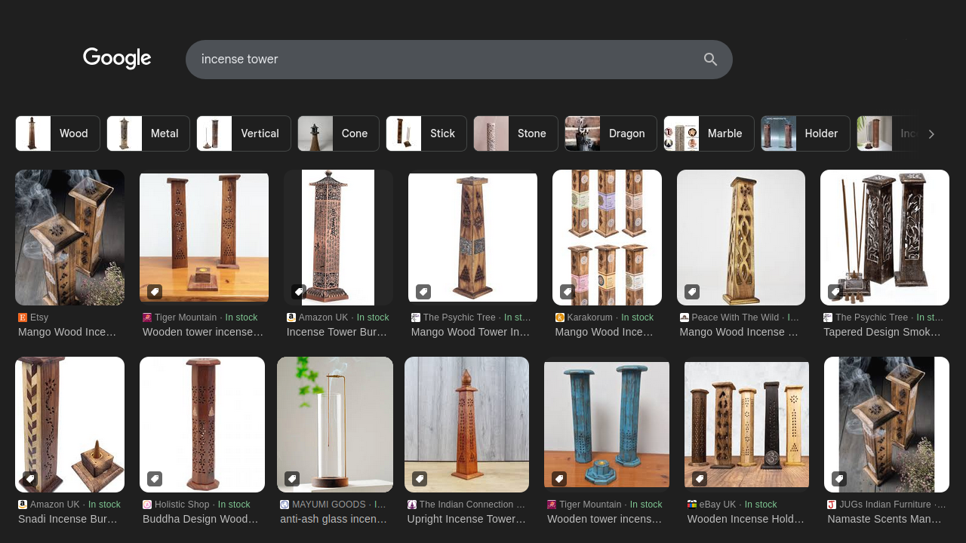The width and height of the screenshot is (966, 543).
Task: Click the magnifying glass search icon
Action: pos(710,60)
